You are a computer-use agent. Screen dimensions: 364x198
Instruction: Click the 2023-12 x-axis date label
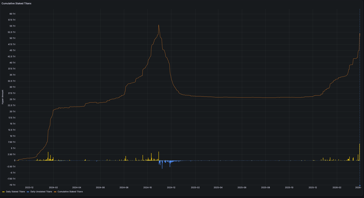[x=29, y=188]
